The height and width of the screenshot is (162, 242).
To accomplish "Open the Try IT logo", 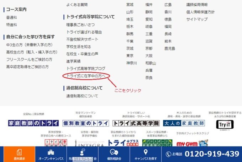I will click(226, 124).
